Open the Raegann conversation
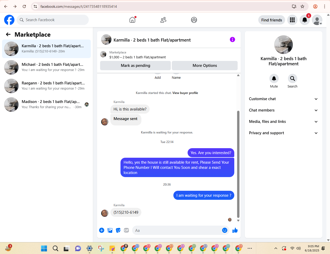The height and width of the screenshot is (254, 330). tap(46, 86)
